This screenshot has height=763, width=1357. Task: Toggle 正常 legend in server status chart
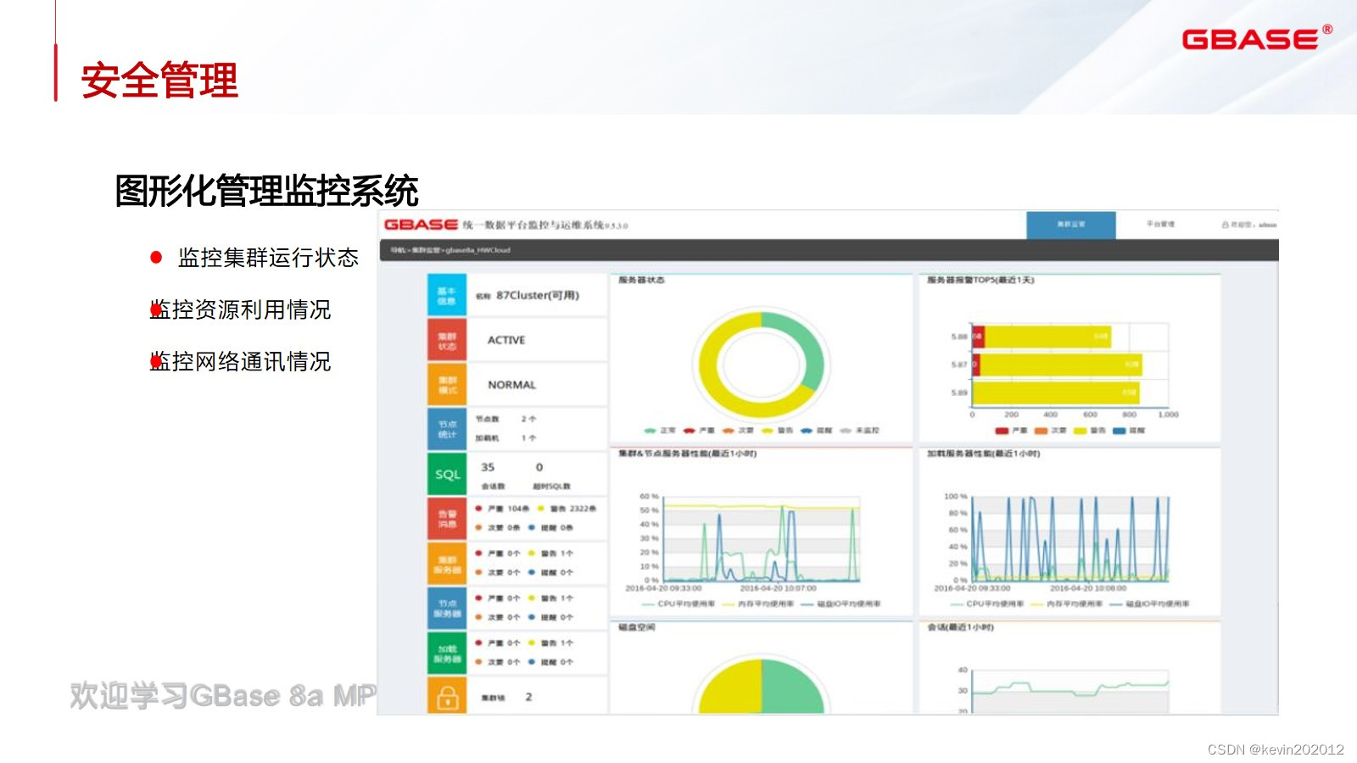coord(660,431)
